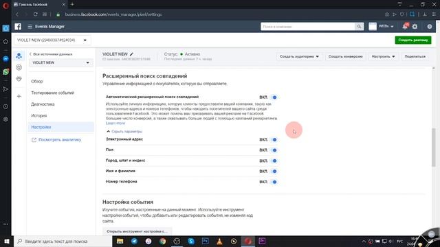
Task: Click the page vertical scrollbar thumb
Action: point(434,148)
